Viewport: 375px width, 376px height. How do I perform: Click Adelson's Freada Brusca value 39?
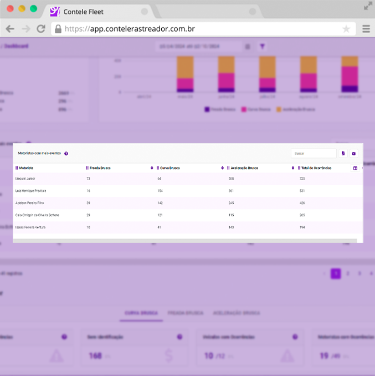(88, 203)
